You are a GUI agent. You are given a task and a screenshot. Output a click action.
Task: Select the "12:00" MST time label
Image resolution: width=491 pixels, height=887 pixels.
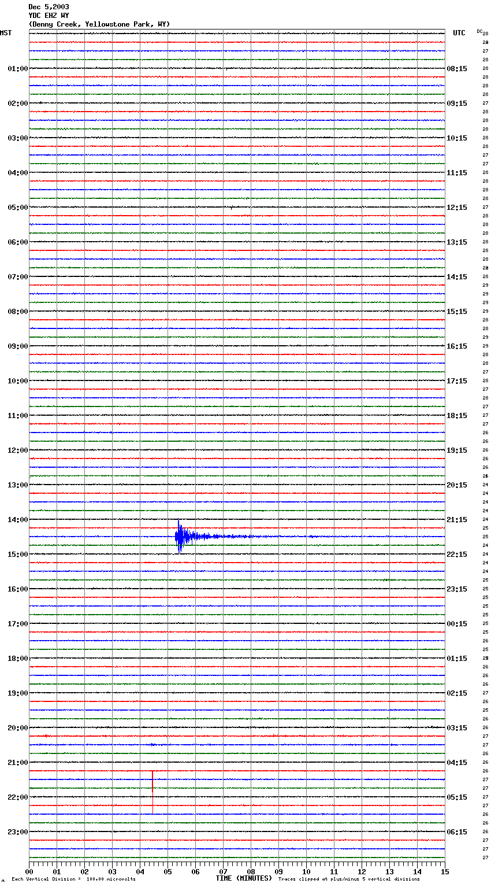18,450
